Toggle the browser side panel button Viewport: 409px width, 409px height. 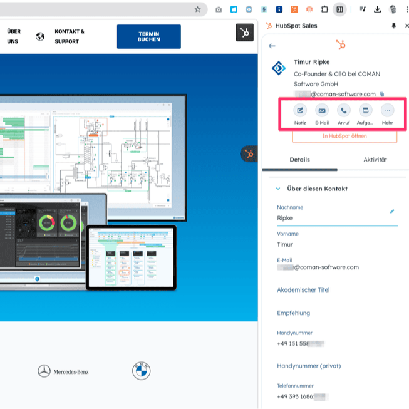[339, 9]
